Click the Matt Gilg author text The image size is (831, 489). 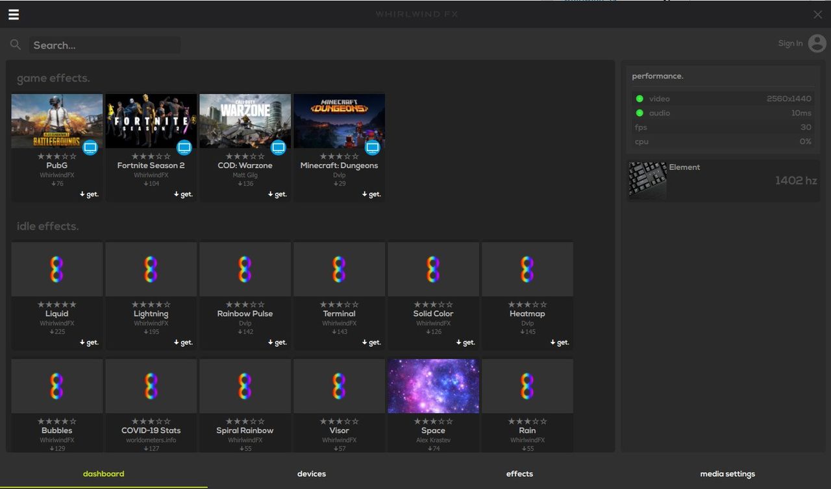click(x=245, y=175)
